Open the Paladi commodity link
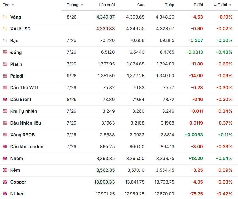The height and width of the screenshot is (199, 238). tap(17, 76)
